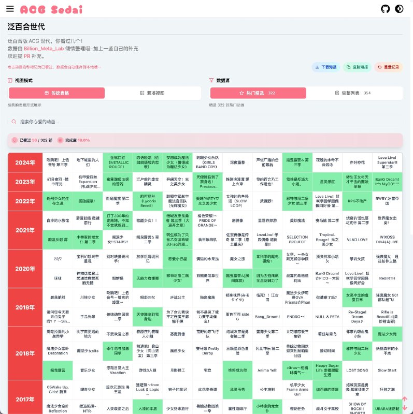Click the scroll-to-bottom arrow icon
Screen dimensions: 413x414
(x=405, y=407)
